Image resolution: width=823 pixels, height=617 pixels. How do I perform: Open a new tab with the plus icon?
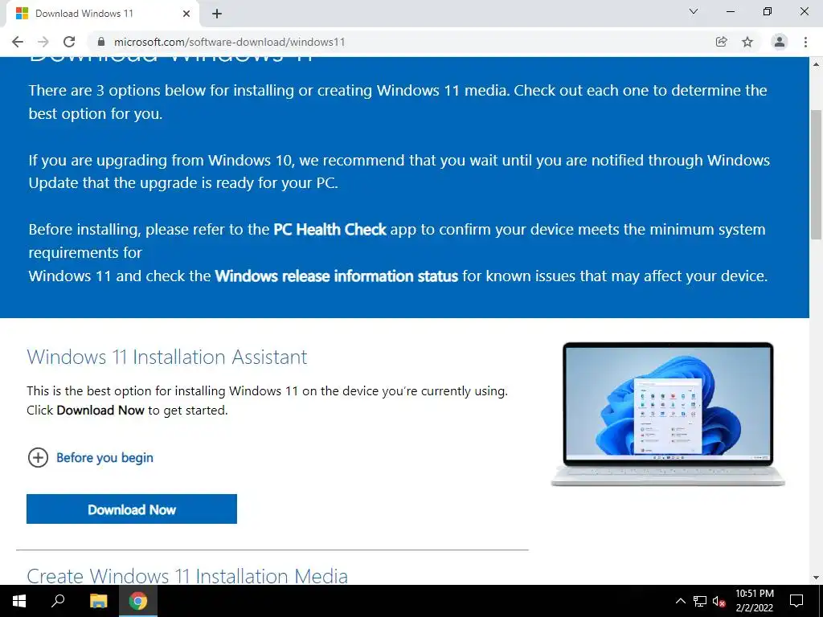(x=217, y=14)
